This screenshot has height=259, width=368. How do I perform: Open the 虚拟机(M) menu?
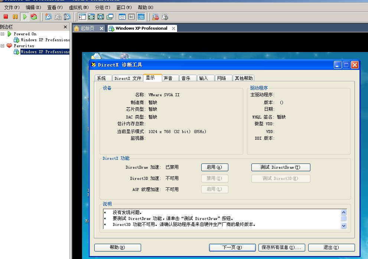[x=79, y=7]
